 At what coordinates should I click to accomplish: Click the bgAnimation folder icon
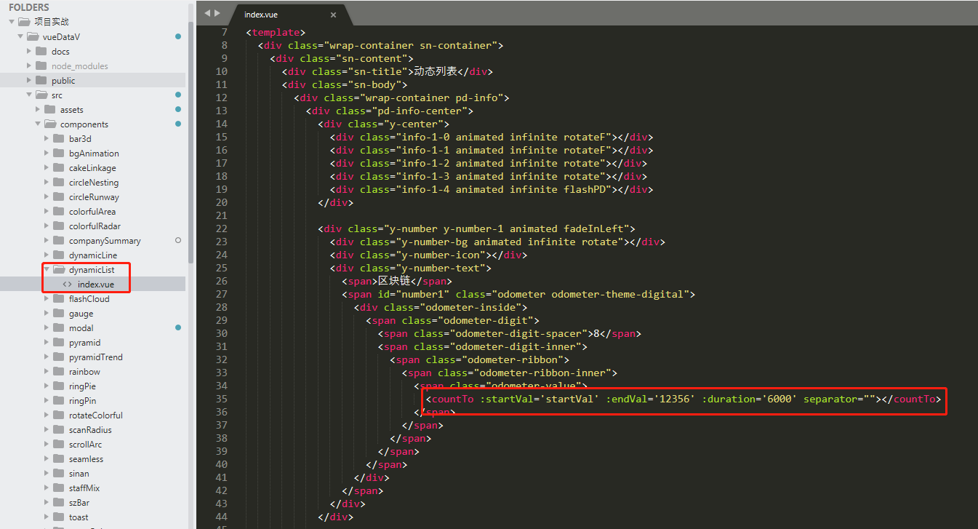pos(58,153)
